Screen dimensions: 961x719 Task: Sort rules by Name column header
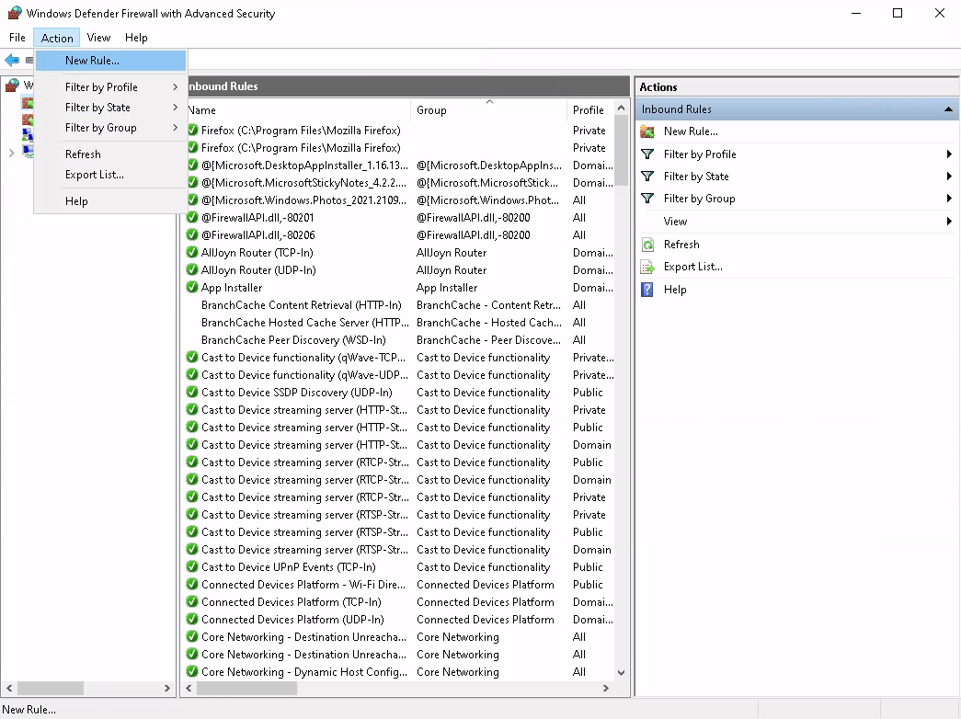pos(297,110)
